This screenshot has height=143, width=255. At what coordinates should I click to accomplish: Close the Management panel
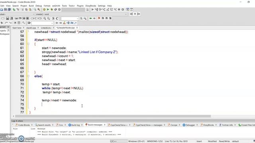click(8, 27)
